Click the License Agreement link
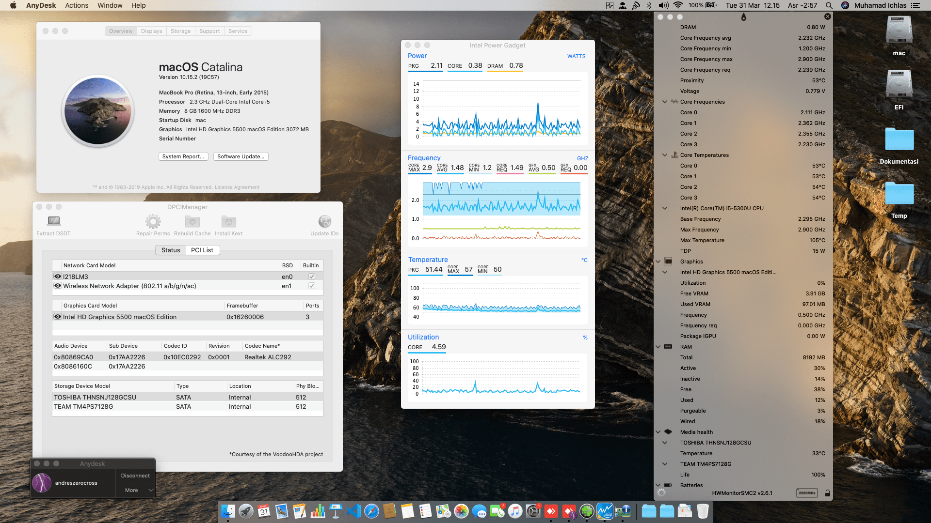 pyautogui.click(x=237, y=187)
